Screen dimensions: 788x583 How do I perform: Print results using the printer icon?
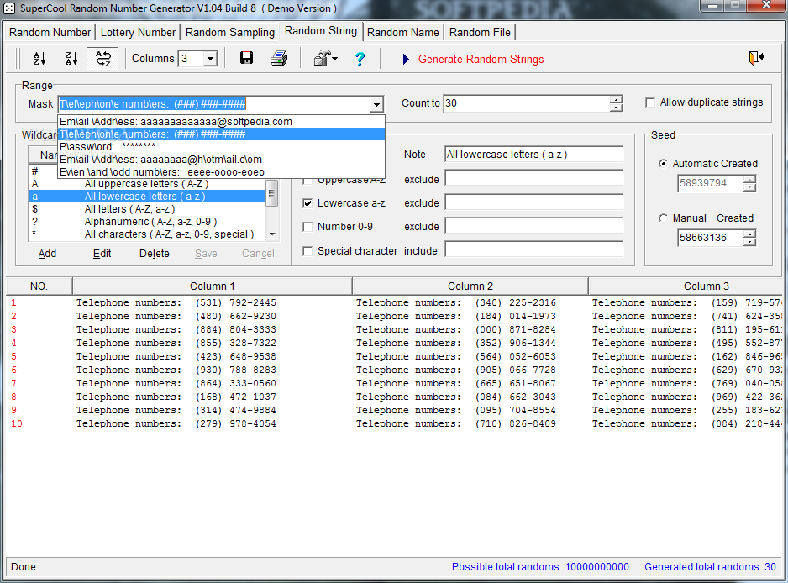point(279,58)
